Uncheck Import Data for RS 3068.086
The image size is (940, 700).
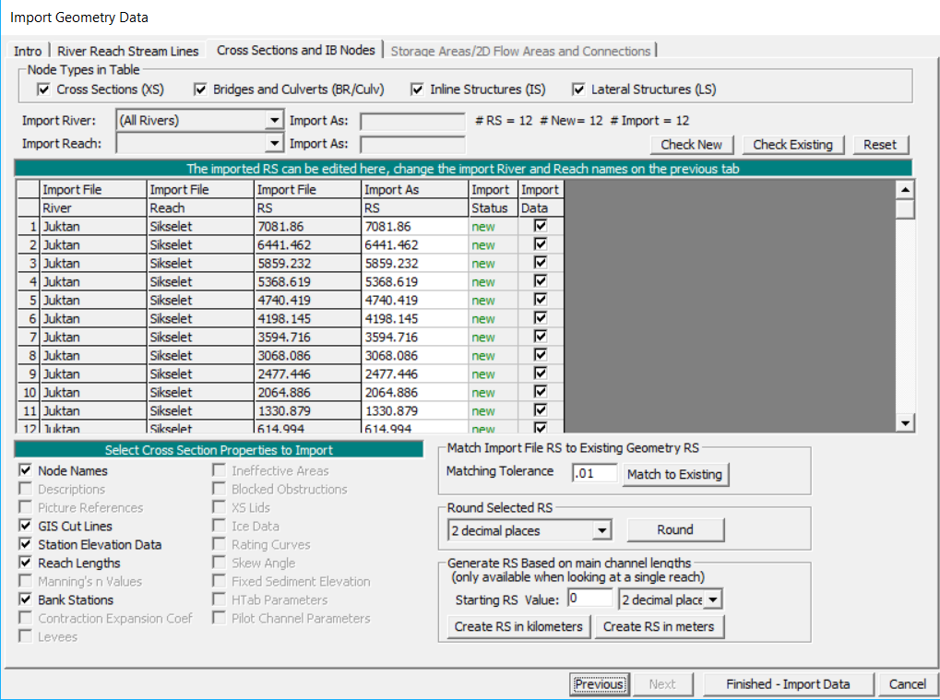pos(541,355)
